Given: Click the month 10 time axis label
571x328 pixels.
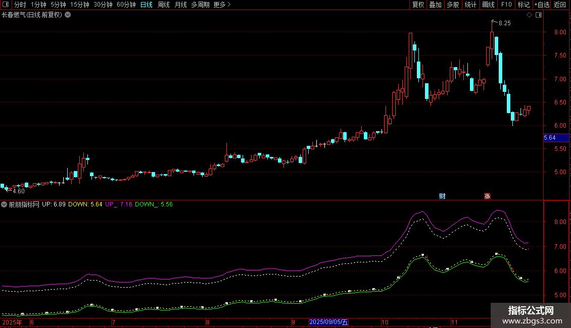Looking at the screenshot, I should [385, 322].
